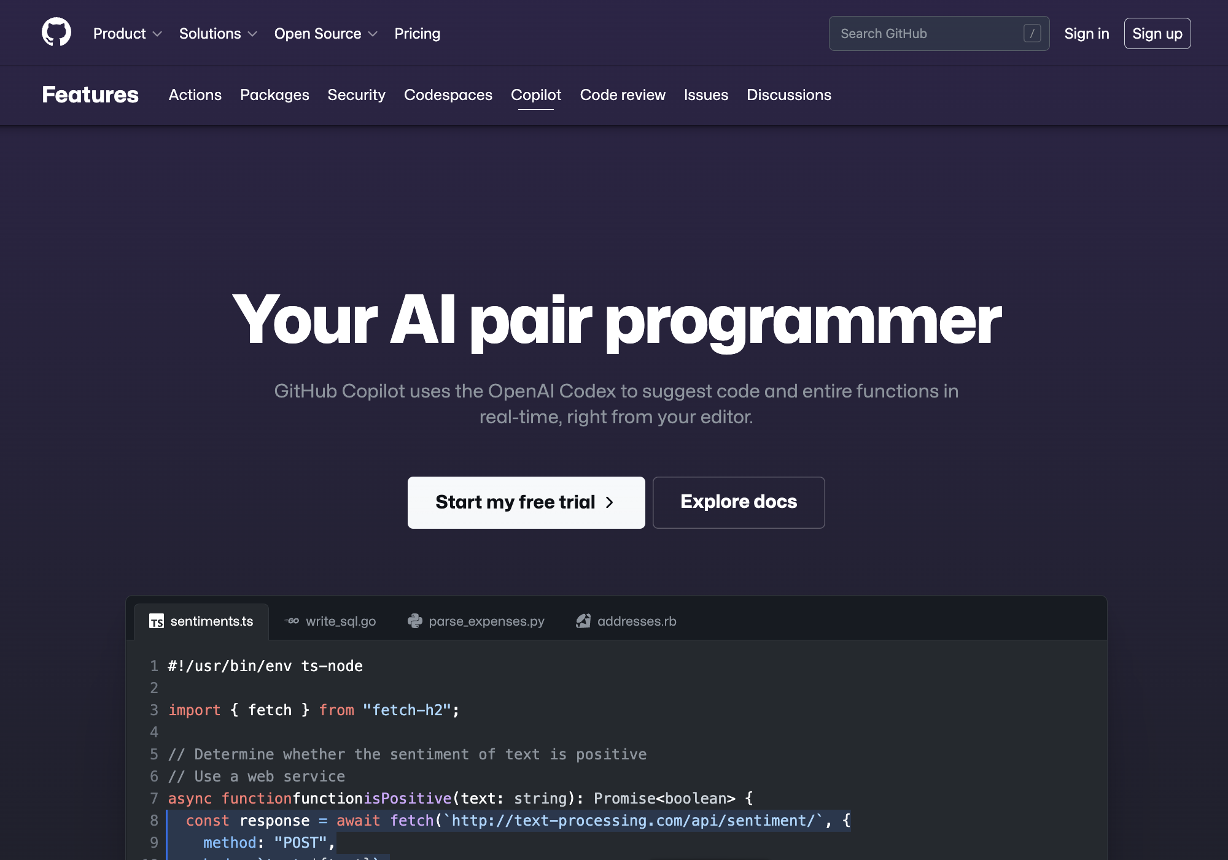Image resolution: width=1228 pixels, height=860 pixels.
Task: Click the slash shortcut key icon in search
Action: pyautogui.click(x=1032, y=34)
